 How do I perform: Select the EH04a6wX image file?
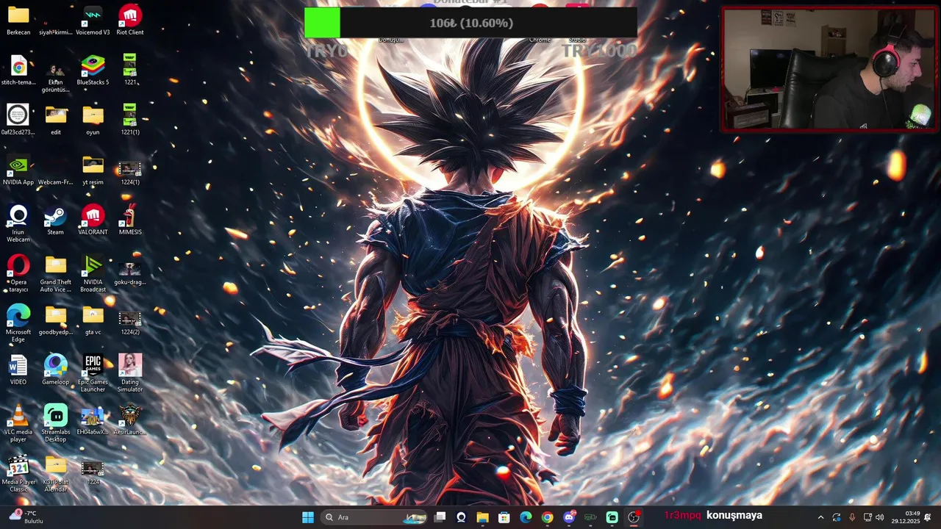point(93,420)
